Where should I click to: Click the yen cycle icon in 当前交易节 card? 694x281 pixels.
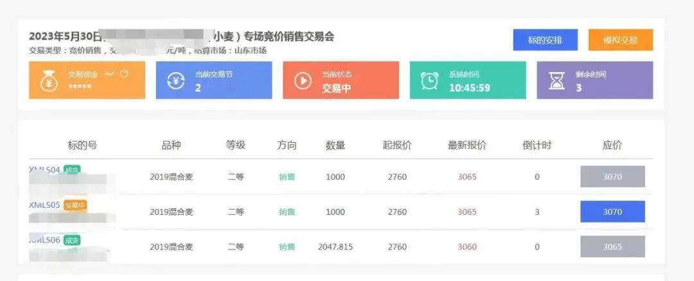tap(176, 80)
